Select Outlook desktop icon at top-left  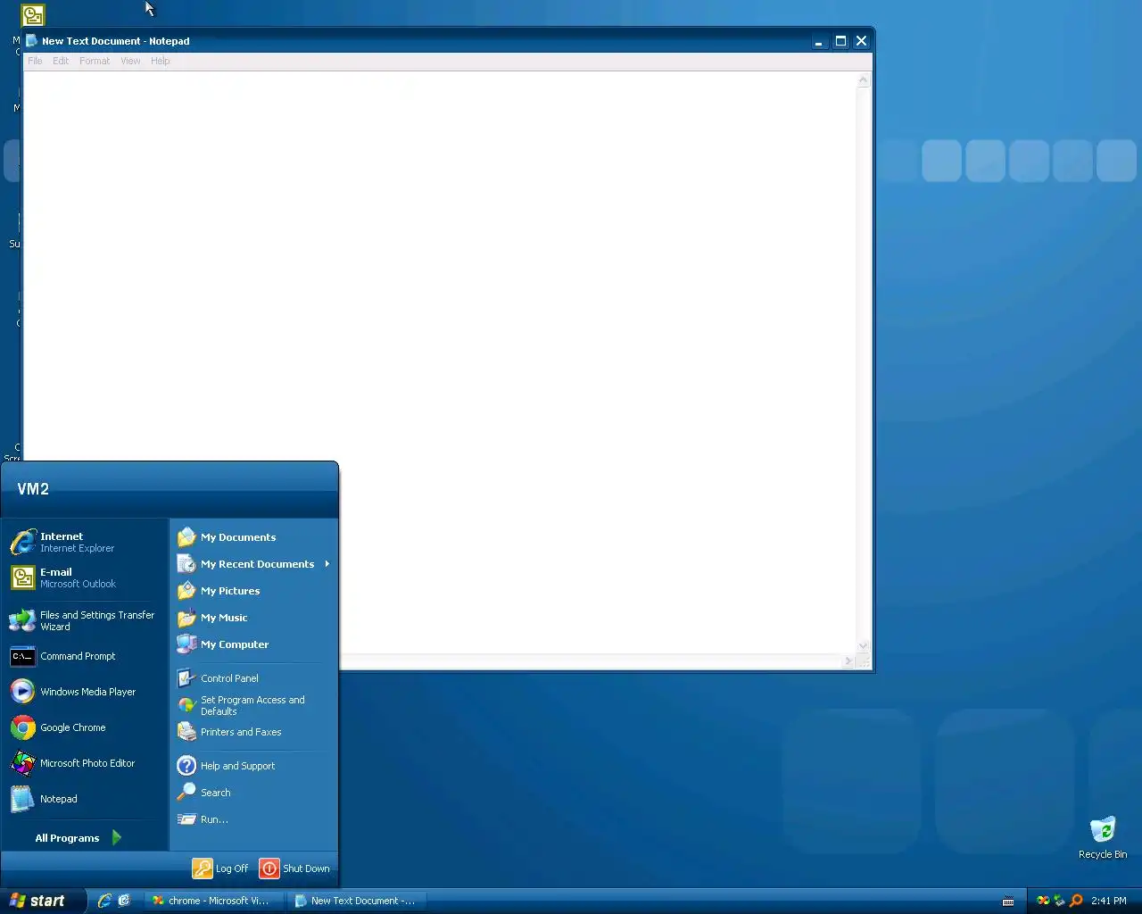click(x=33, y=14)
